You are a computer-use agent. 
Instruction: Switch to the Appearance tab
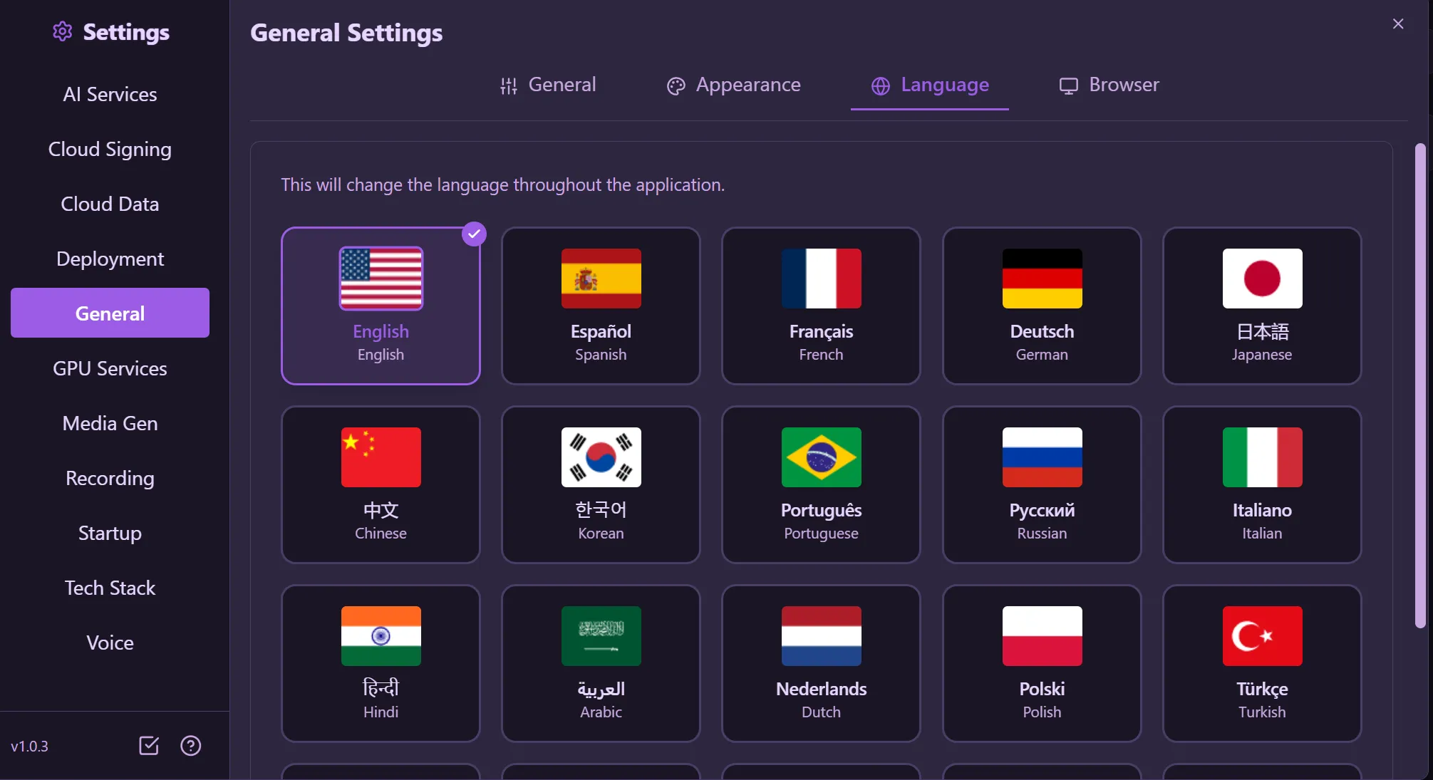734,85
